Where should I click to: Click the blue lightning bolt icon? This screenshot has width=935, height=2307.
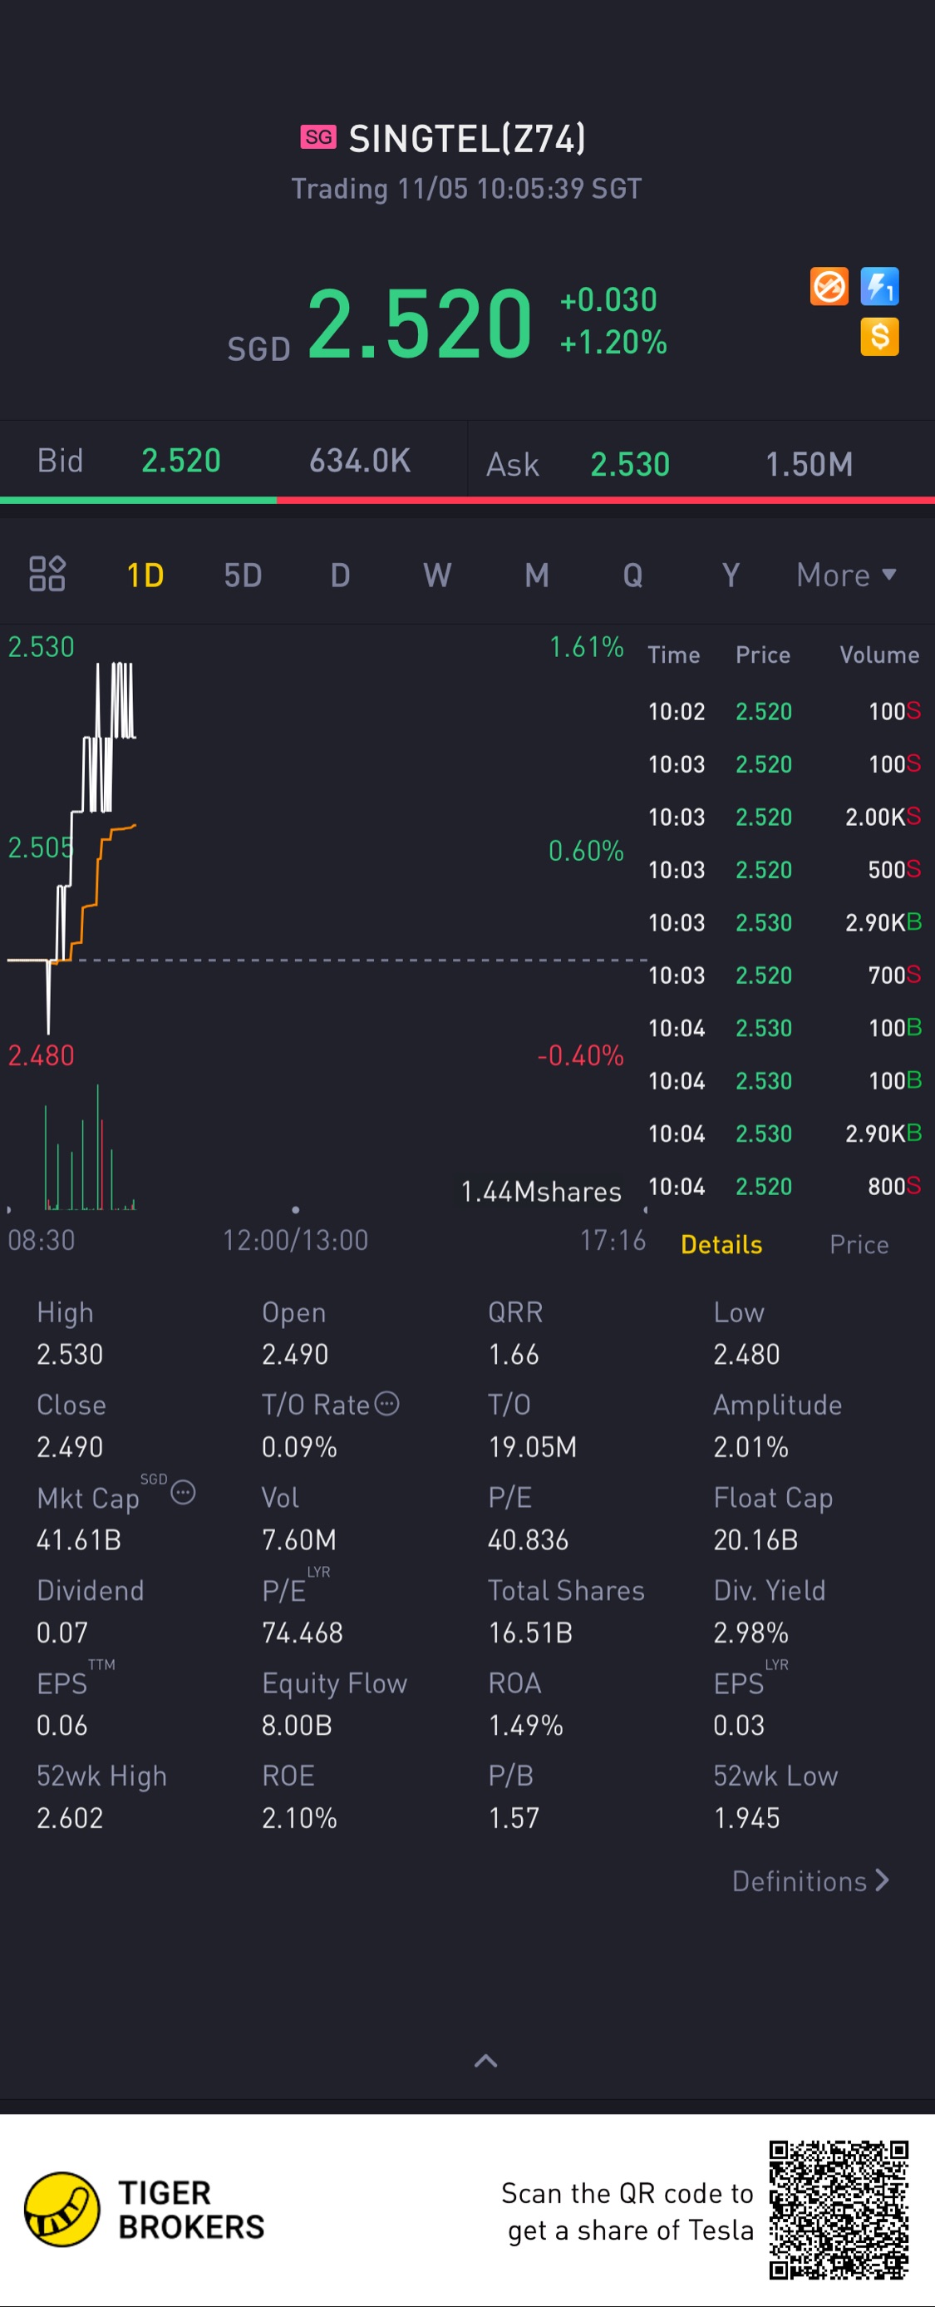(x=879, y=287)
